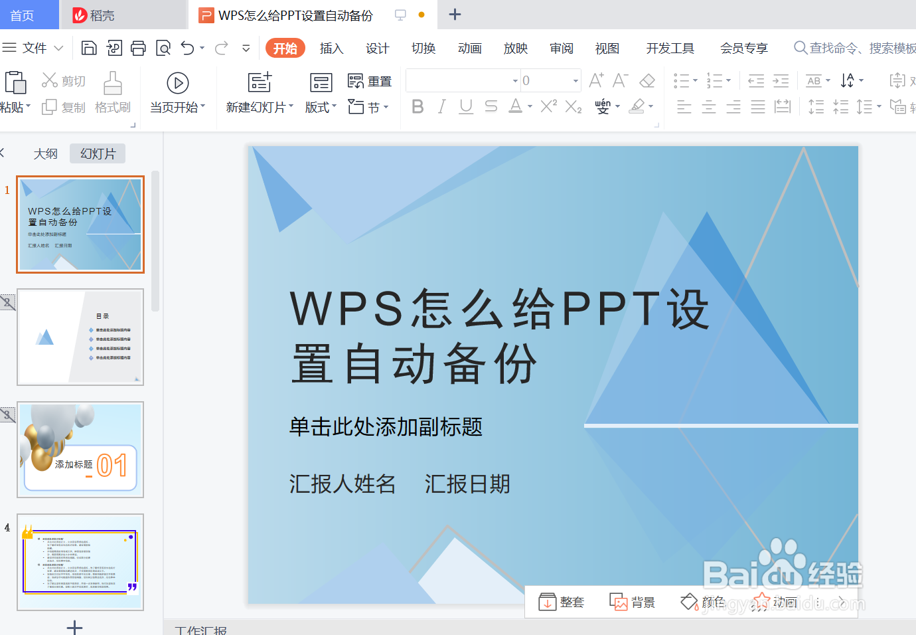Open the font size dropdown
Viewport: 916px width, 635px height.
pos(575,80)
